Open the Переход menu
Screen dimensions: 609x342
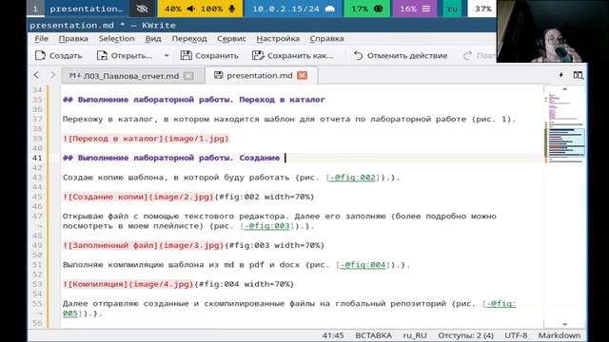click(x=189, y=39)
